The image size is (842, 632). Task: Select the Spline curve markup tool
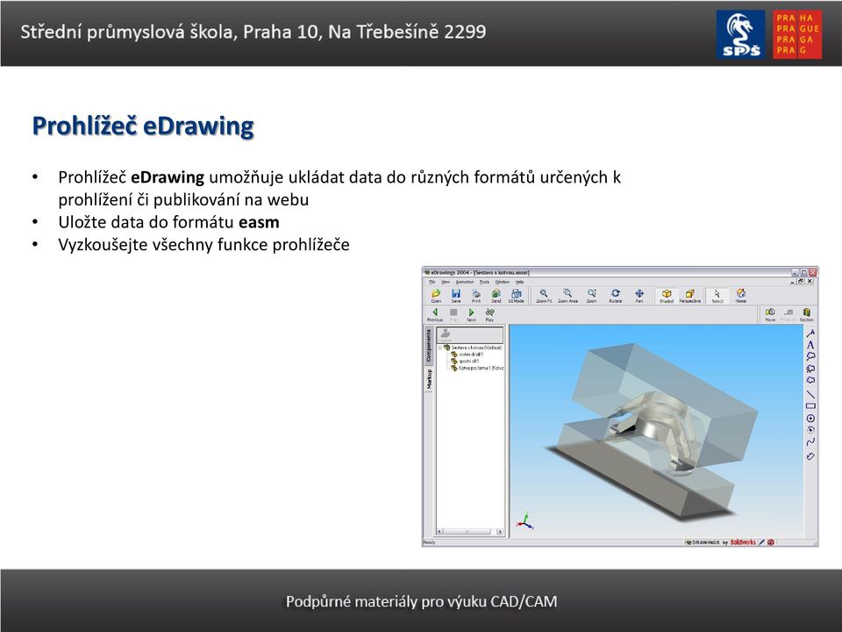[810, 442]
